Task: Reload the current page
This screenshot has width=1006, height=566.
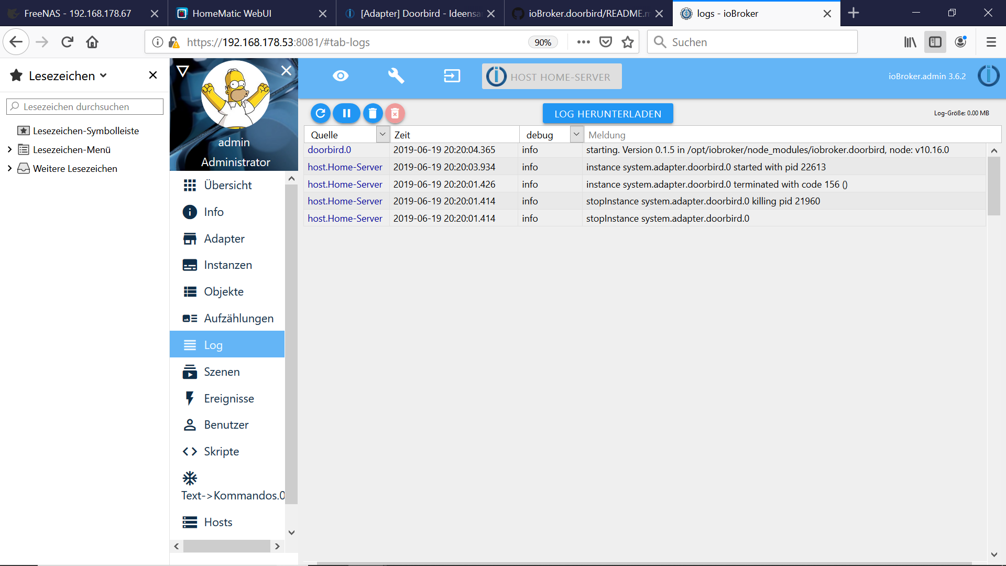Action: (x=67, y=42)
